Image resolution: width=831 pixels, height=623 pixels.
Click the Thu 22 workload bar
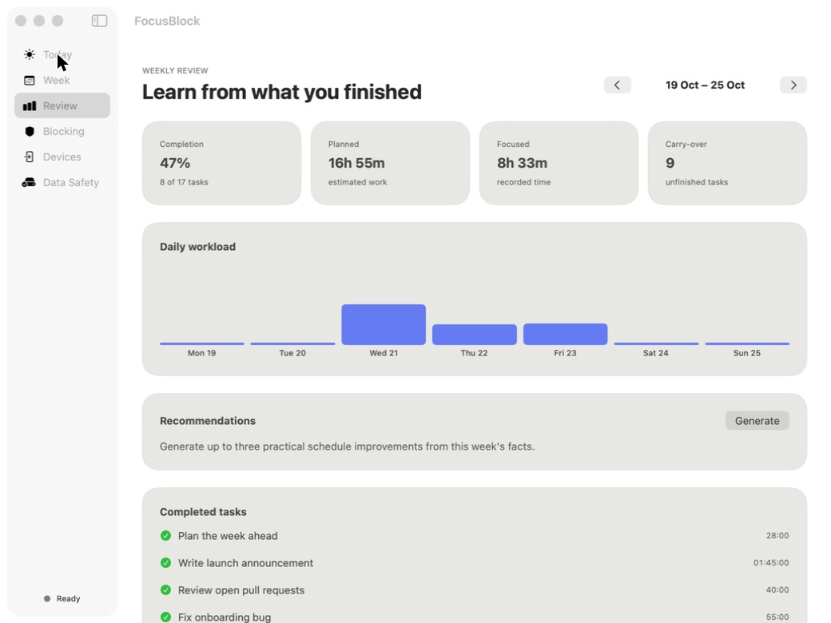[x=475, y=335]
